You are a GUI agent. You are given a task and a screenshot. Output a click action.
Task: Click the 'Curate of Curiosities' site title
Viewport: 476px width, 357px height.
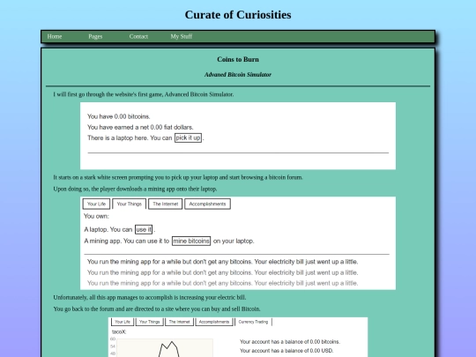pyautogui.click(x=238, y=15)
